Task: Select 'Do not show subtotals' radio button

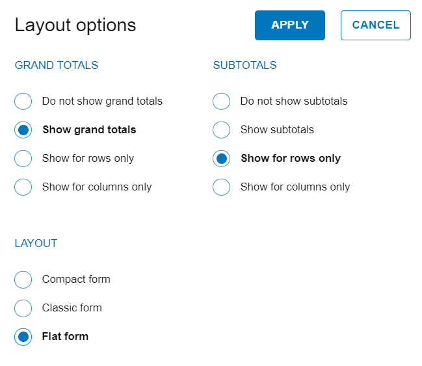Action: pos(221,101)
